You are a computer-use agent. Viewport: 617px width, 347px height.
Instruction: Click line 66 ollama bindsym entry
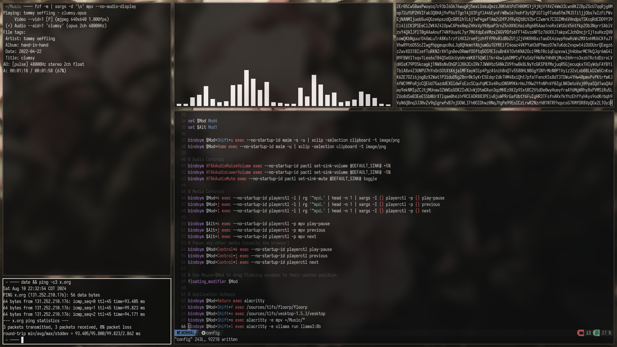254,326
